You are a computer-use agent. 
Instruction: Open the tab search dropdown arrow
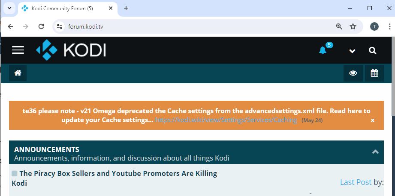coord(9,8)
